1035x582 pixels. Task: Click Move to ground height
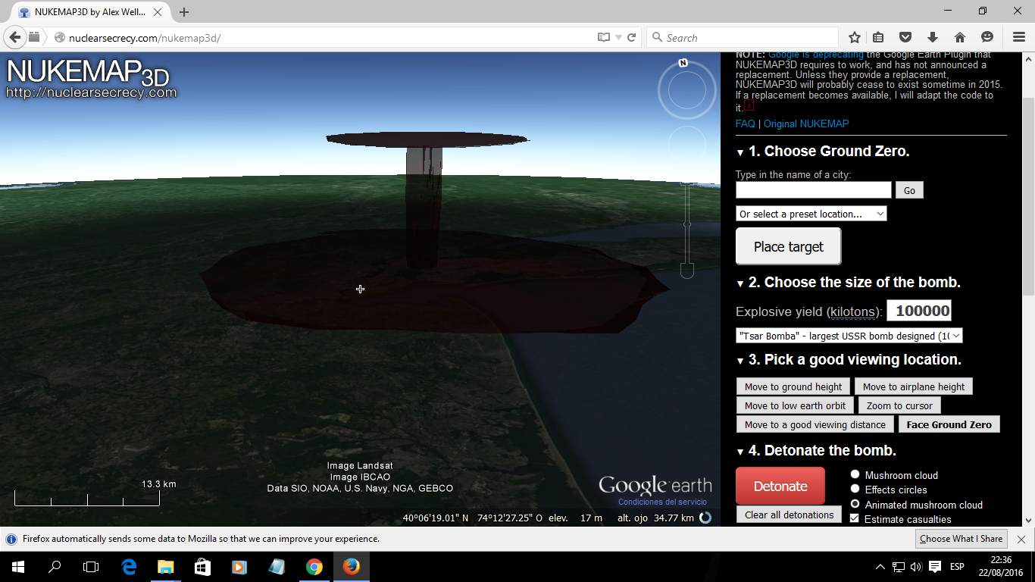(793, 386)
